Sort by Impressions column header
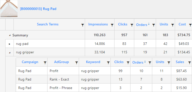 pos(98,24)
